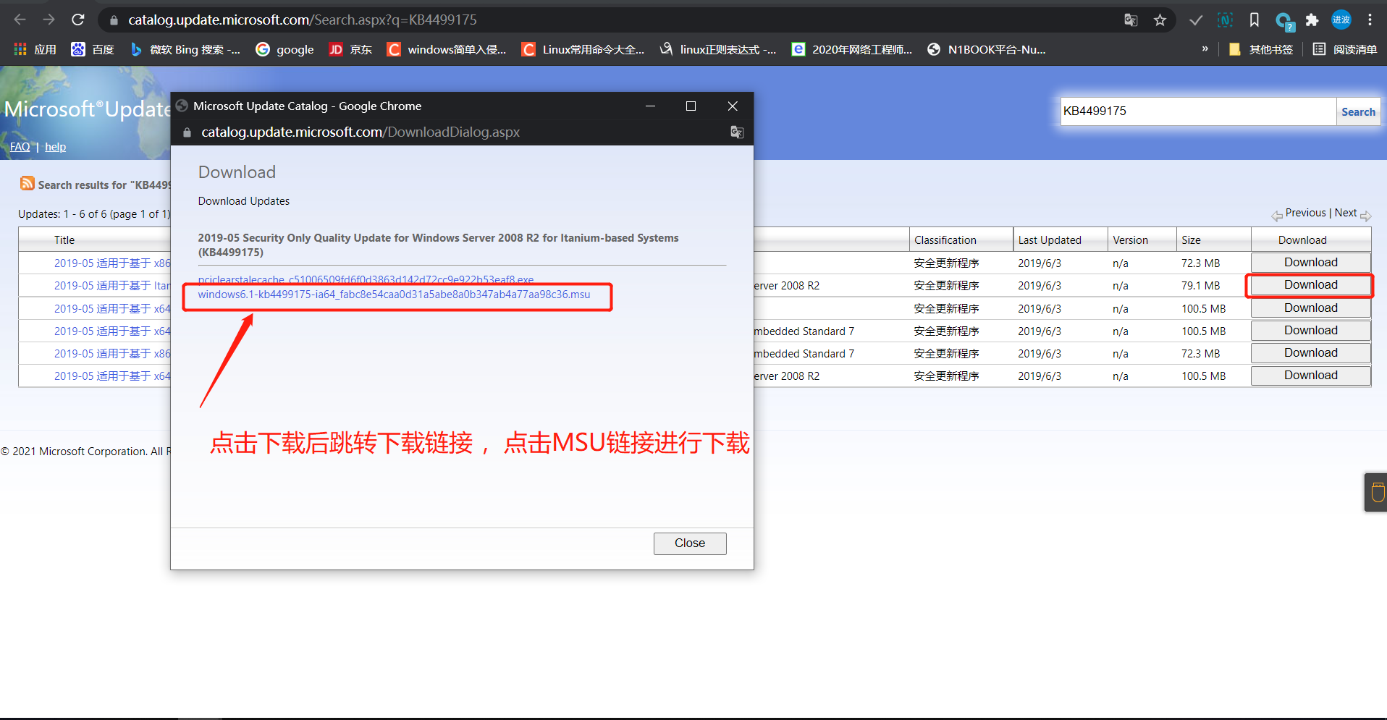Open the windows简单入侵 bookmark

(x=447, y=49)
